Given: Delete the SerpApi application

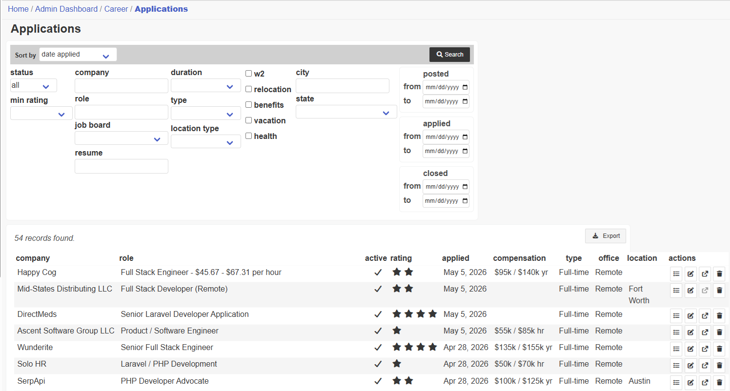Looking at the screenshot, I should [x=719, y=383].
